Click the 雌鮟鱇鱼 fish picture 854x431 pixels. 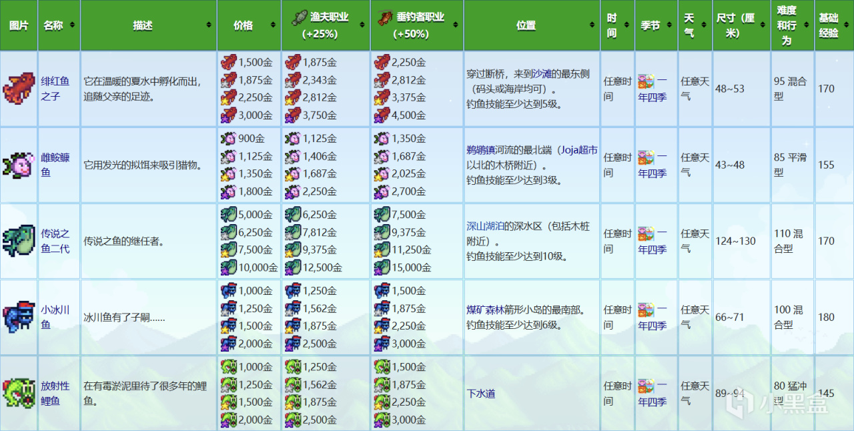click(19, 165)
